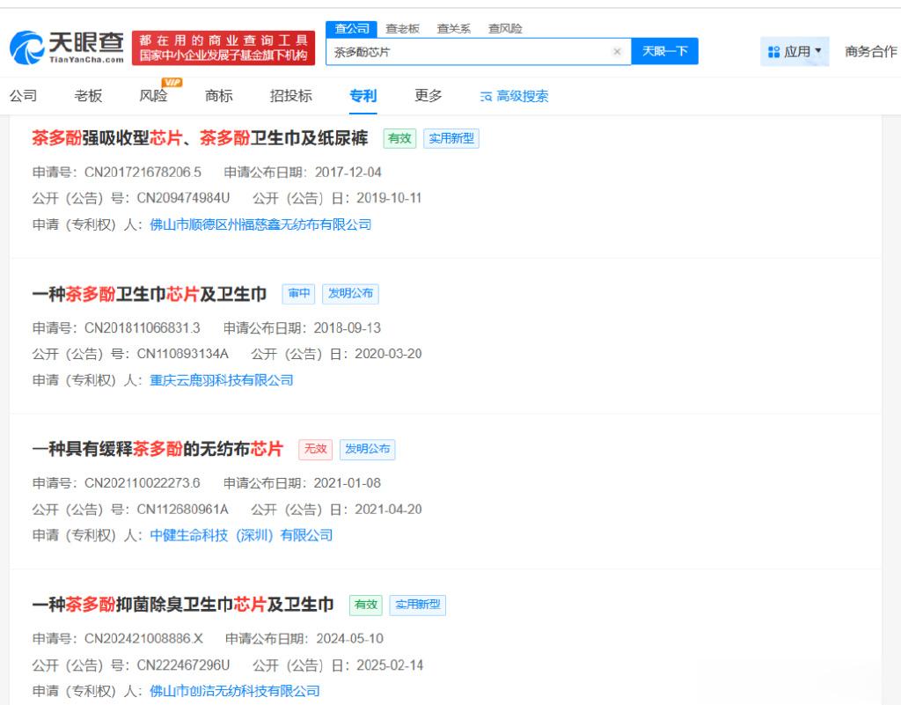The width and height of the screenshot is (901, 705).
Task: Click 实用新型 tag on 抑菌除臭 patent
Action: (x=417, y=605)
